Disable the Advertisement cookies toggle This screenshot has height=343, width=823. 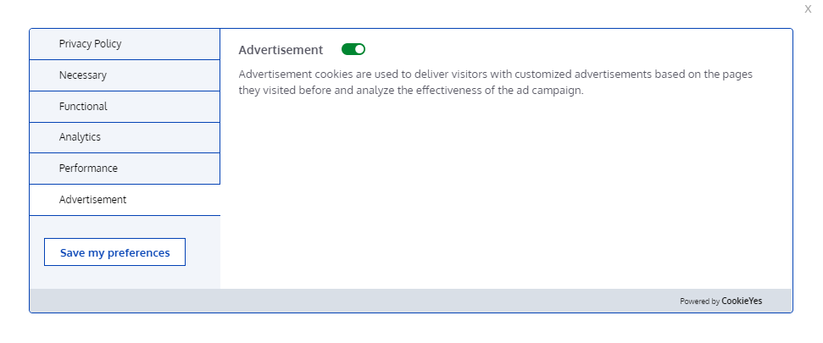click(x=353, y=49)
